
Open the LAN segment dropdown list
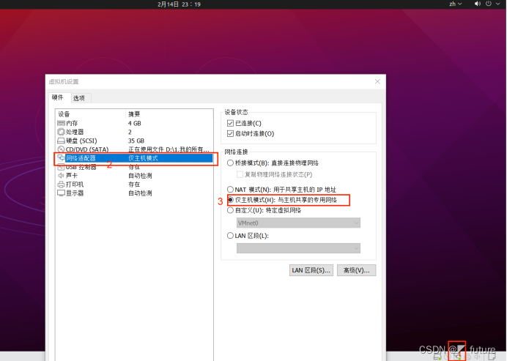pyautogui.click(x=298, y=248)
